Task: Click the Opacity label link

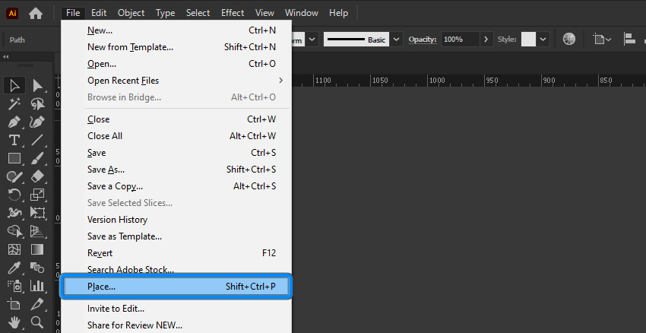Action: coord(423,40)
